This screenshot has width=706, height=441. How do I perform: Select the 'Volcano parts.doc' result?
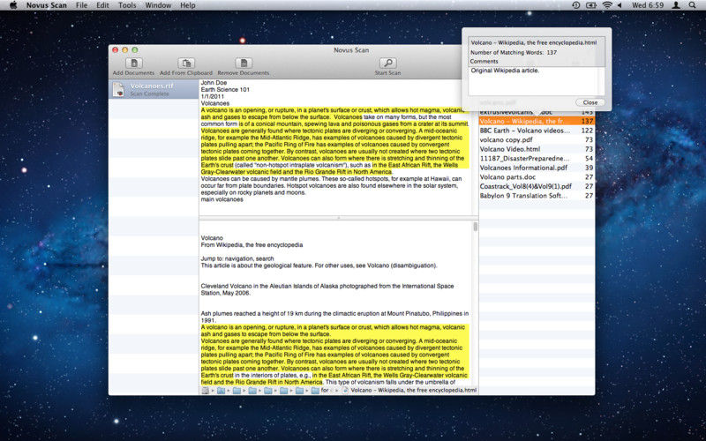pyautogui.click(x=537, y=177)
